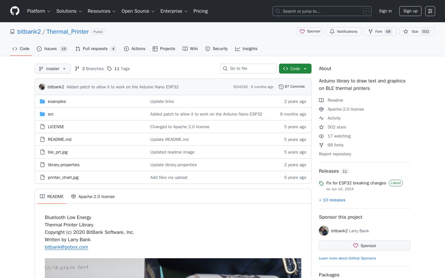Click the search magnifier icon in header
The image size is (445, 278).
[278, 11]
